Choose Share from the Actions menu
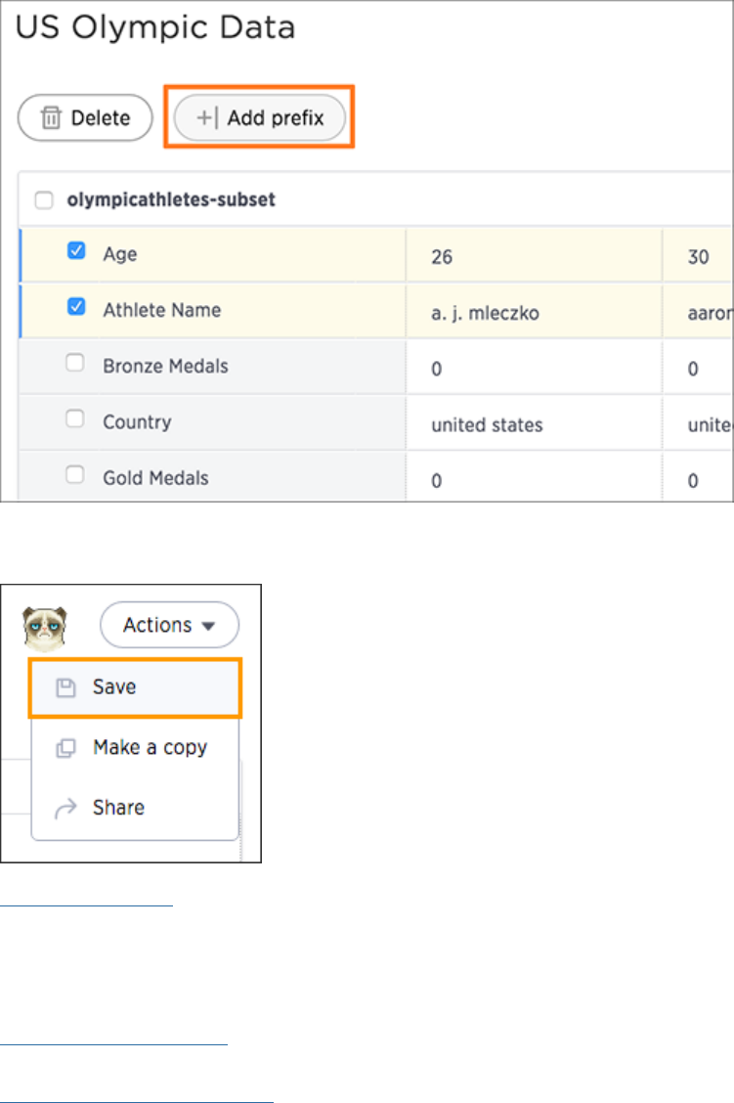Screen dimensions: 734x1103 [x=118, y=808]
